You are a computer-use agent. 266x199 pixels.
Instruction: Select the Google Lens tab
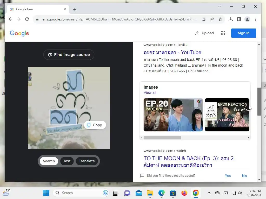click(x=38, y=9)
